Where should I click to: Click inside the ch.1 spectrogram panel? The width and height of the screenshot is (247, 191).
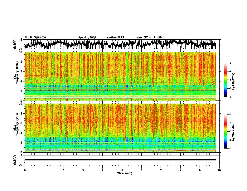[120, 76]
